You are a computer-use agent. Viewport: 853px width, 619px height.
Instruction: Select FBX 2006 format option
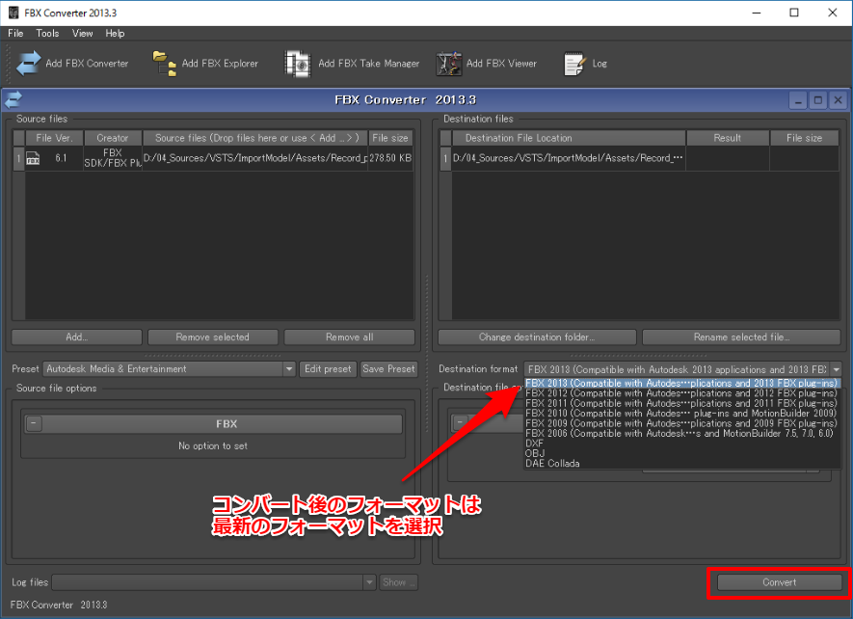(x=682, y=433)
